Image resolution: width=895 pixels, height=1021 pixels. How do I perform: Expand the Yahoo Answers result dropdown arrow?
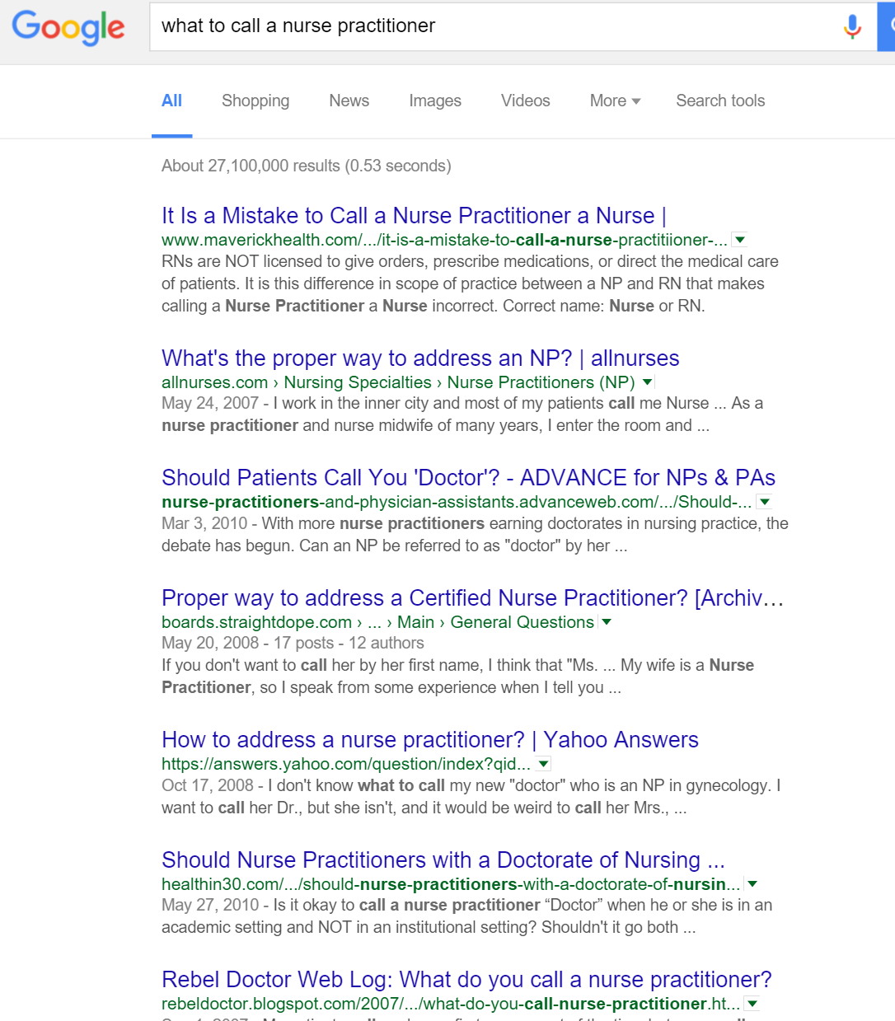tap(544, 764)
